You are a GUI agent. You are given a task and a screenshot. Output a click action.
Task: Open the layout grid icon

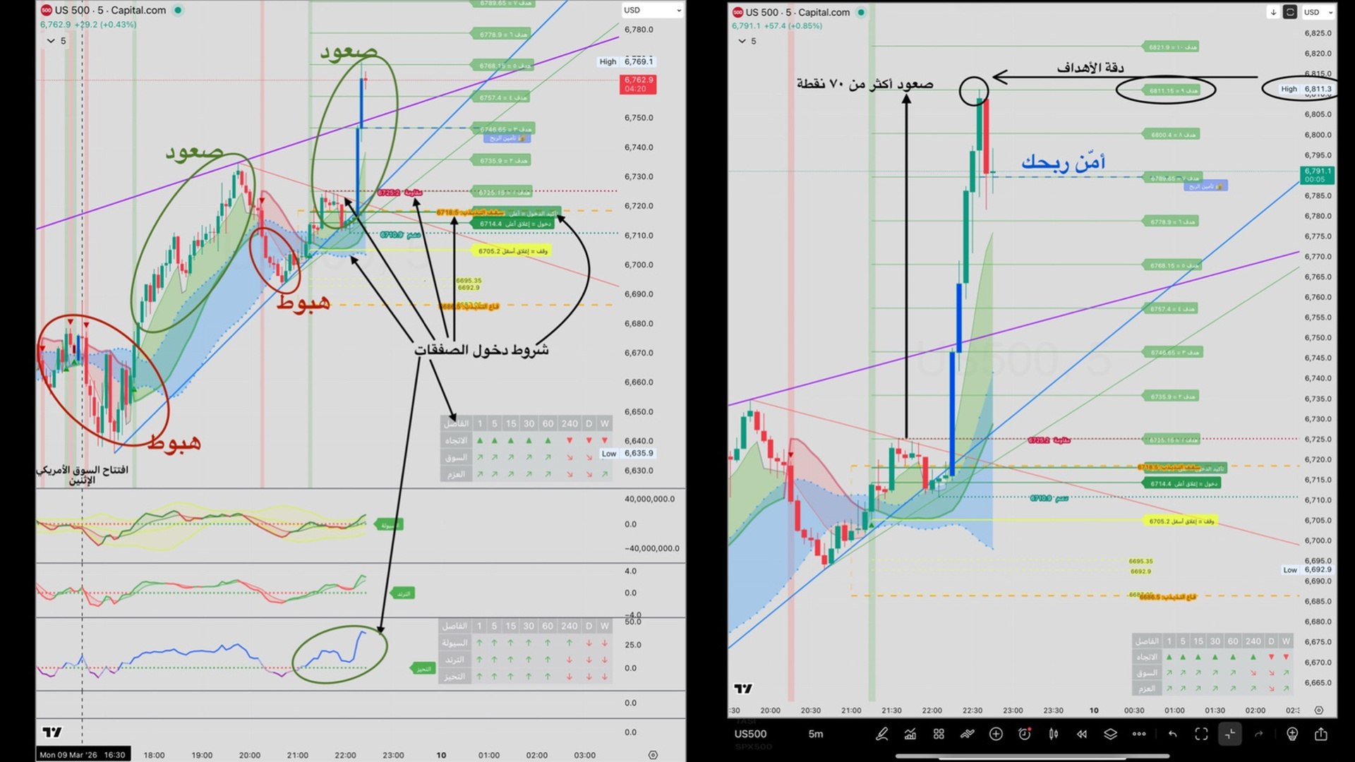[939, 734]
